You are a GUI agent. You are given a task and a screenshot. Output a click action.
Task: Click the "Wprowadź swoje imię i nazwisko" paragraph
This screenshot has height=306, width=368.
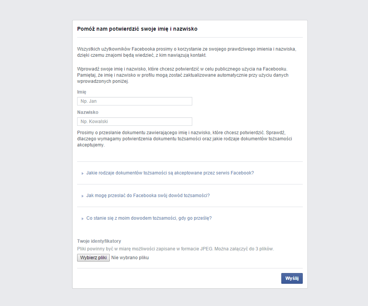click(183, 75)
